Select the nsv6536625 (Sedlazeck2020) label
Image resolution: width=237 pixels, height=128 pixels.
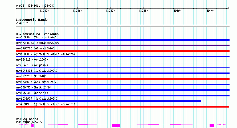(37, 82)
